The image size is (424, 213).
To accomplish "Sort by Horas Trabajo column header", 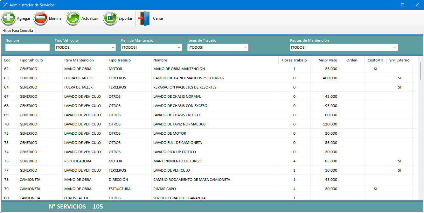I will 295,60.
